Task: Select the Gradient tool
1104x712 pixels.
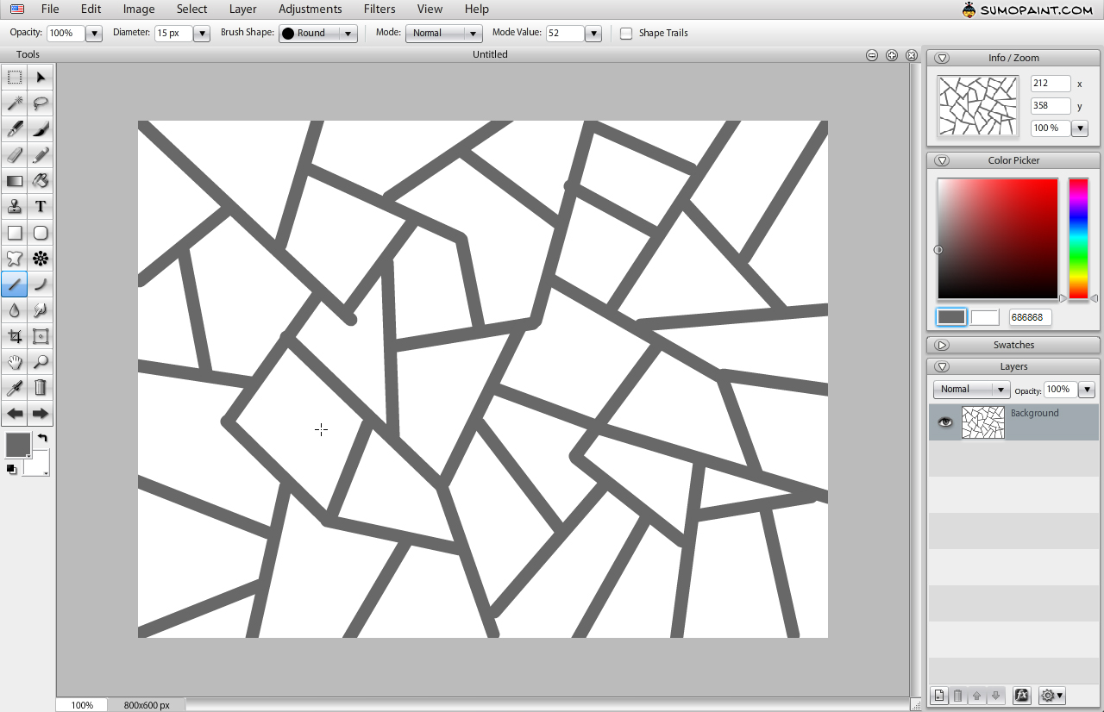Action: coord(15,181)
